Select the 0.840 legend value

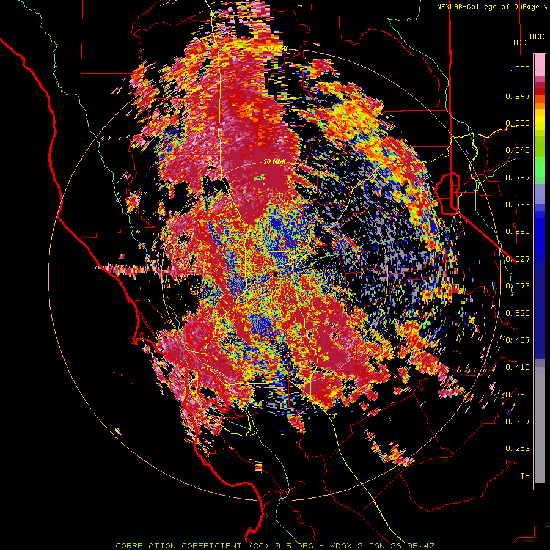point(518,150)
